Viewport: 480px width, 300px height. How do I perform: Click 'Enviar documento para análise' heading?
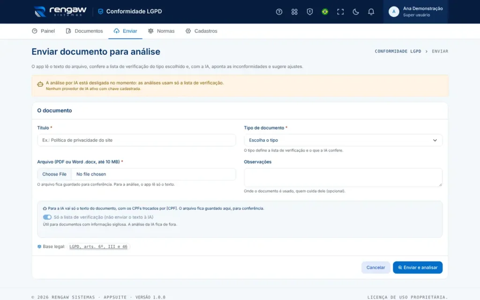pos(96,52)
